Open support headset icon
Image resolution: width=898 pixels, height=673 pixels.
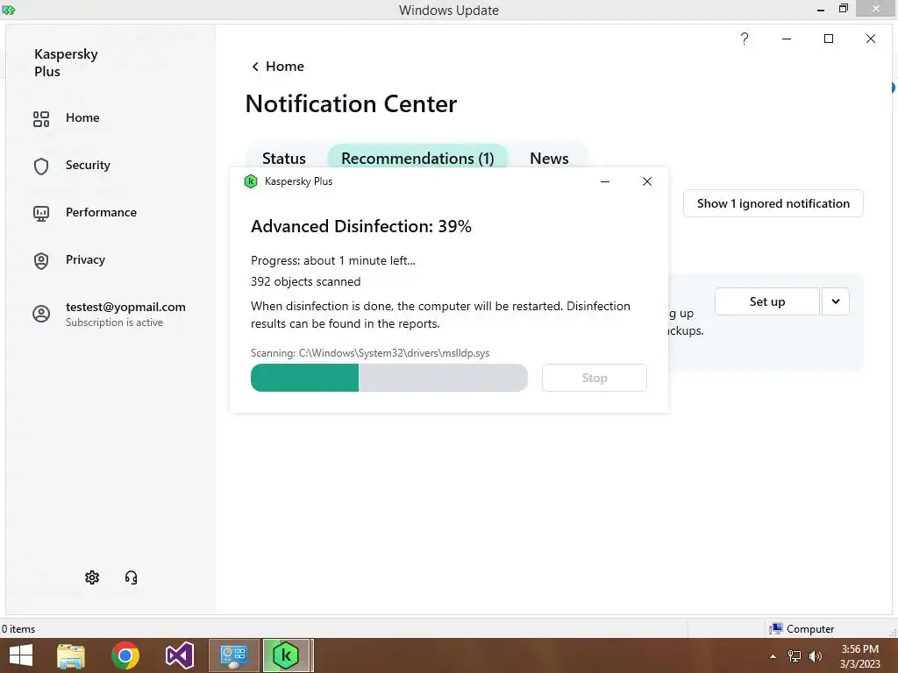(x=132, y=577)
